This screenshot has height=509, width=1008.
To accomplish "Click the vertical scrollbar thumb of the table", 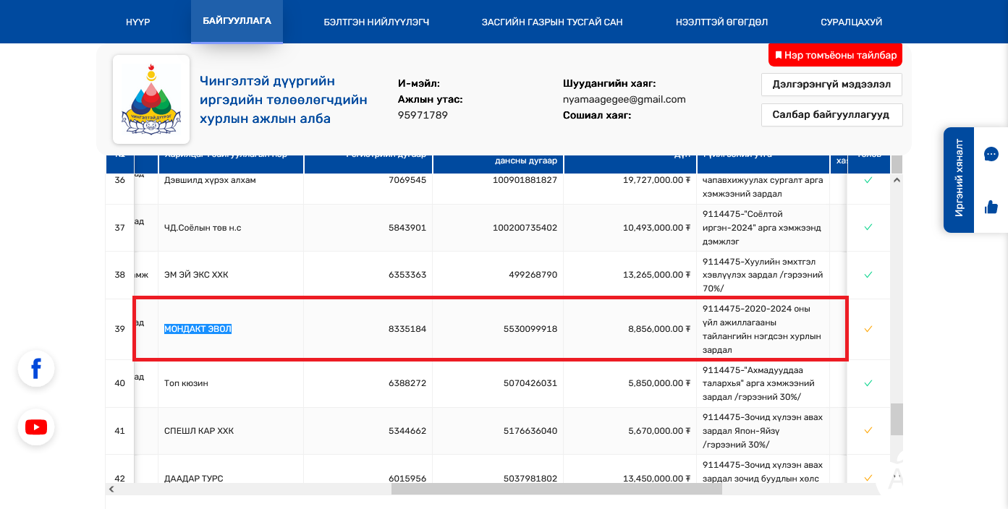I will click(x=897, y=419).
